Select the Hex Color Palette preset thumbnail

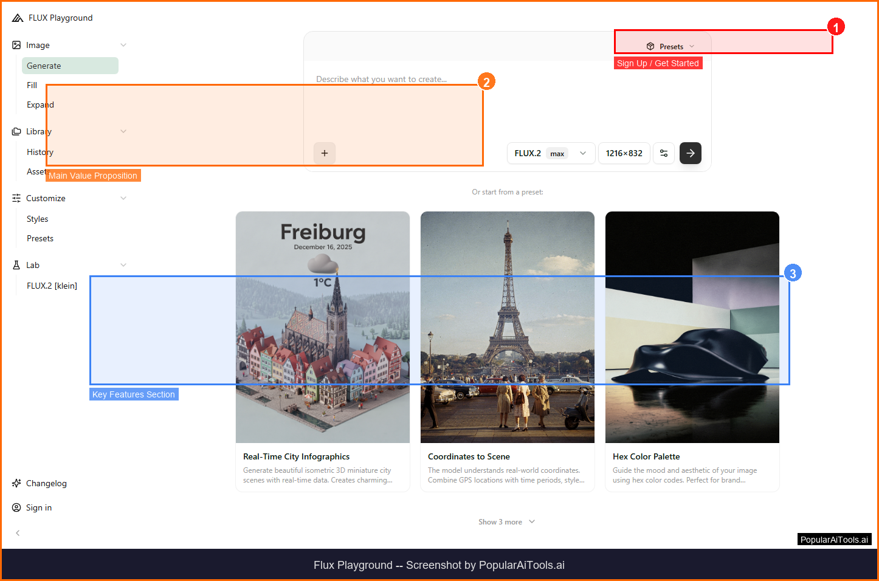point(692,327)
